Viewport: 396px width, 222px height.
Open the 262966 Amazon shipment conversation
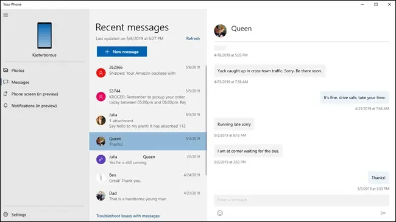(x=148, y=72)
